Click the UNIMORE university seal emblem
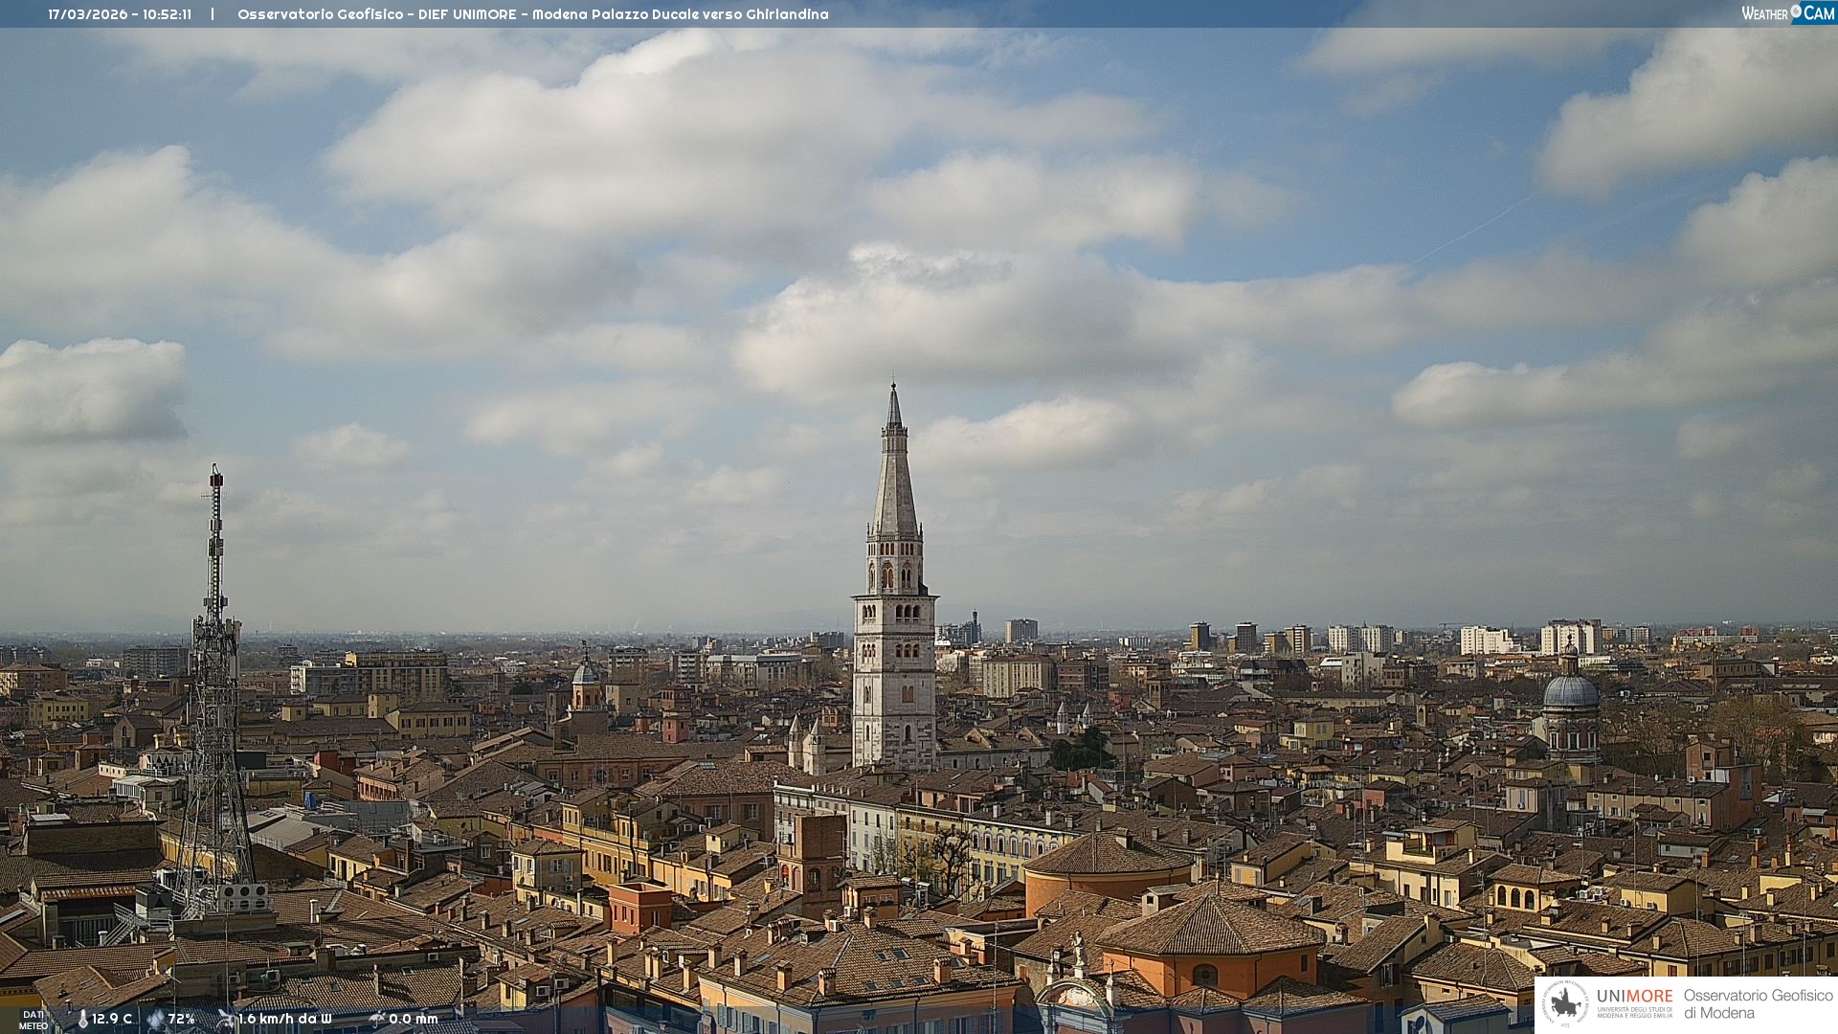1838x1034 pixels. click(x=1565, y=1003)
